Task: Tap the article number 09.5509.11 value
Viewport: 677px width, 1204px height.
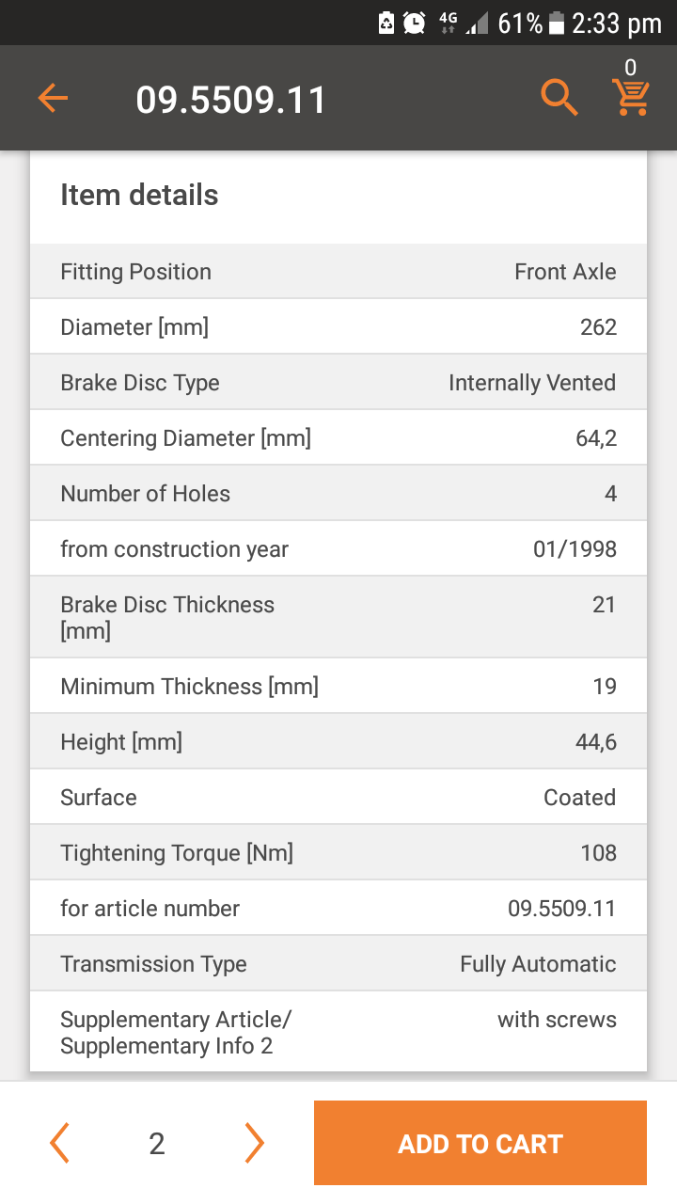Action: coord(562,909)
